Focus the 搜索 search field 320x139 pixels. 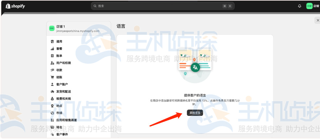(162, 6)
